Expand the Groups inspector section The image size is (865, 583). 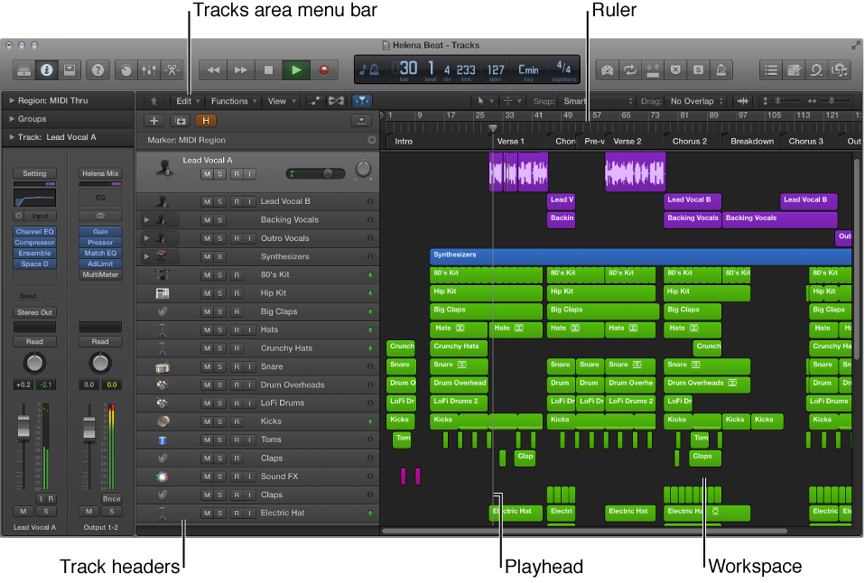(x=13, y=119)
